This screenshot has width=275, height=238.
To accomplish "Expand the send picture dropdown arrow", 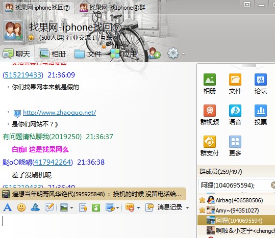I will click(71, 208).
